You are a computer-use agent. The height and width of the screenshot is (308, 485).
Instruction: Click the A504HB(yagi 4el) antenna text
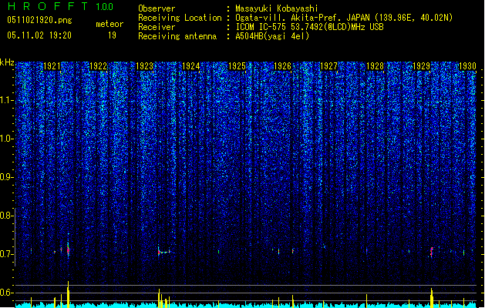[x=272, y=36]
